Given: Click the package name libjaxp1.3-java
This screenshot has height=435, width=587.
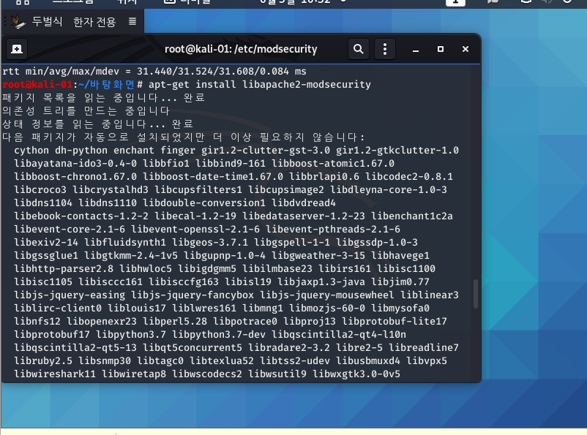Looking at the screenshot, I should tap(321, 281).
